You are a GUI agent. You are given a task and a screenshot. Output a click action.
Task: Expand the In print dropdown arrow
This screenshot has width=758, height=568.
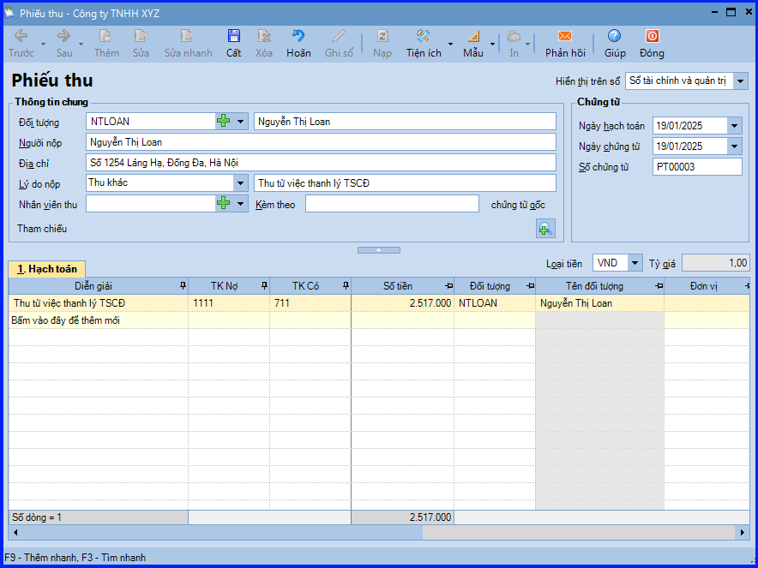(x=528, y=44)
